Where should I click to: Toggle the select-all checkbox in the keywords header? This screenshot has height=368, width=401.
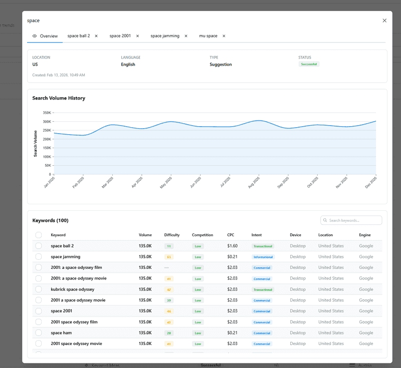tap(38, 235)
